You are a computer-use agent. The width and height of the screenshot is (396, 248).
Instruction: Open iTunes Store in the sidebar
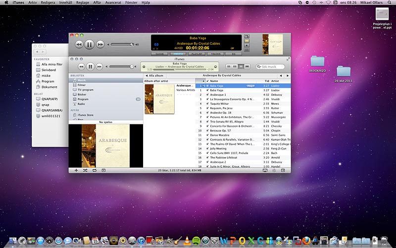(x=106, y=115)
